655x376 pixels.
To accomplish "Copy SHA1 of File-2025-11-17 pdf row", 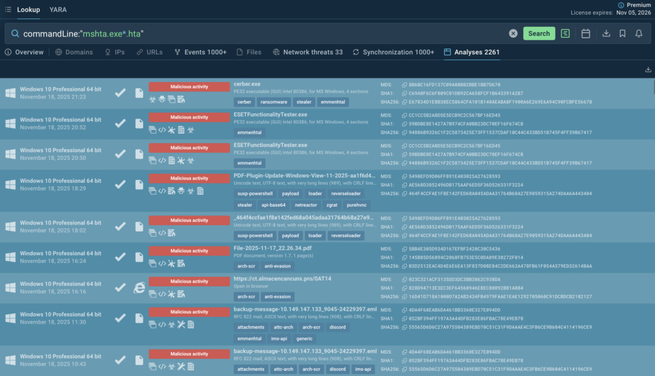I will click(404, 257).
